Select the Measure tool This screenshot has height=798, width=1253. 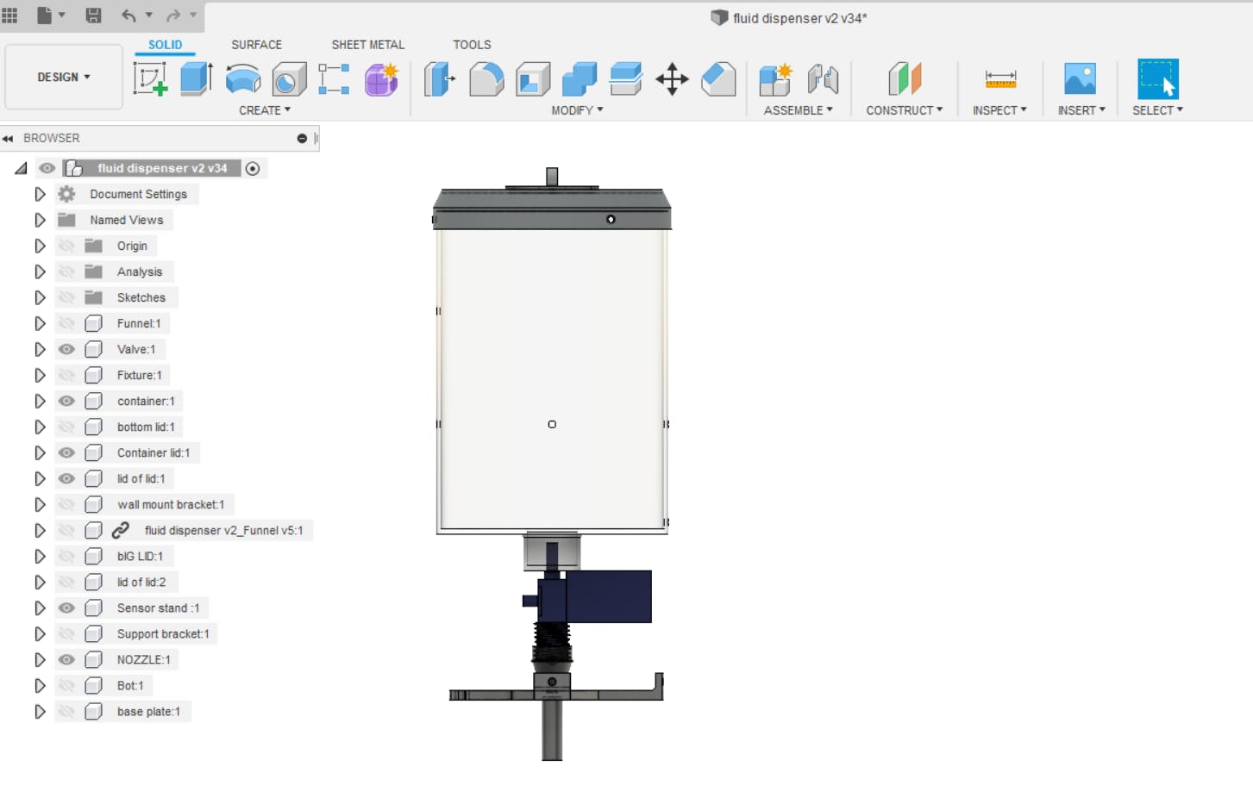[x=1000, y=79]
